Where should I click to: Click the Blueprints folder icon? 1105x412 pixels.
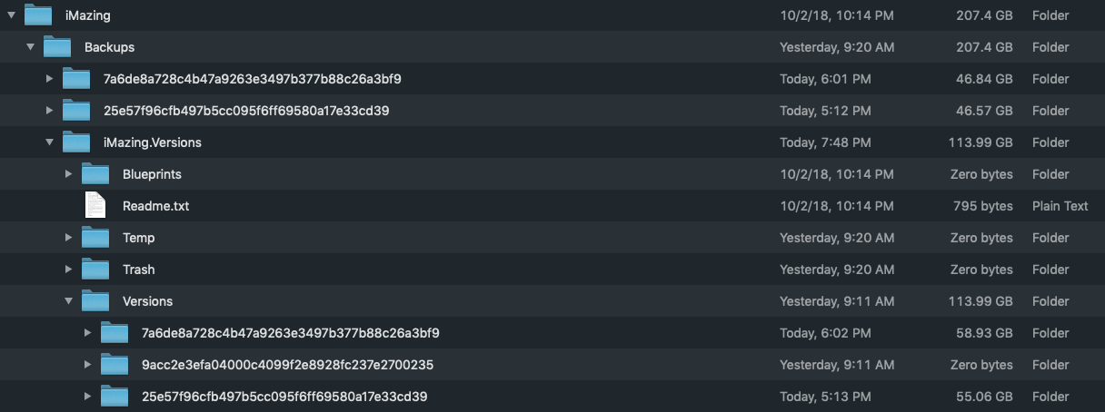95,173
